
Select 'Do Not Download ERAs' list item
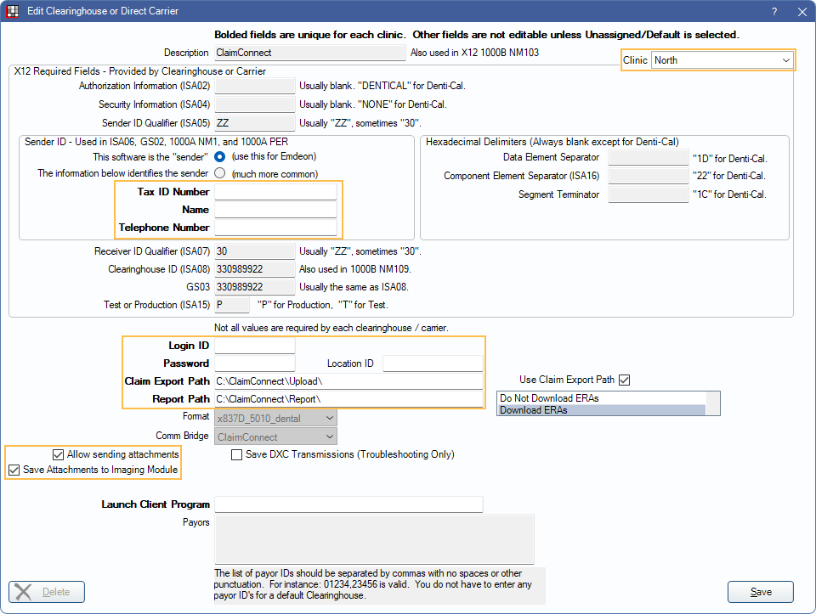pyautogui.click(x=602, y=397)
